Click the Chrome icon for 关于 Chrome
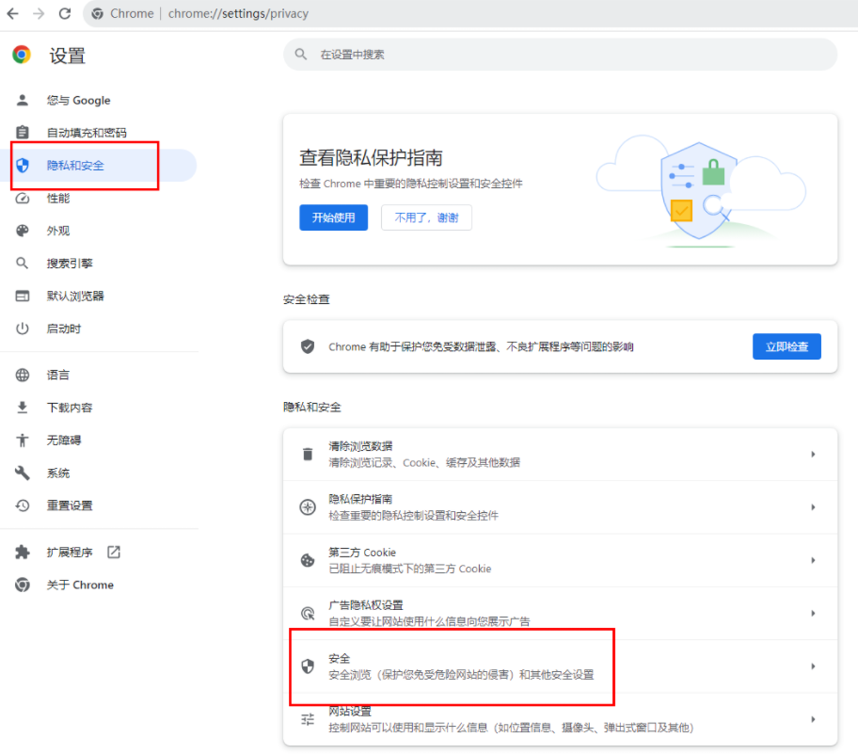This screenshot has width=858, height=754. tap(23, 585)
